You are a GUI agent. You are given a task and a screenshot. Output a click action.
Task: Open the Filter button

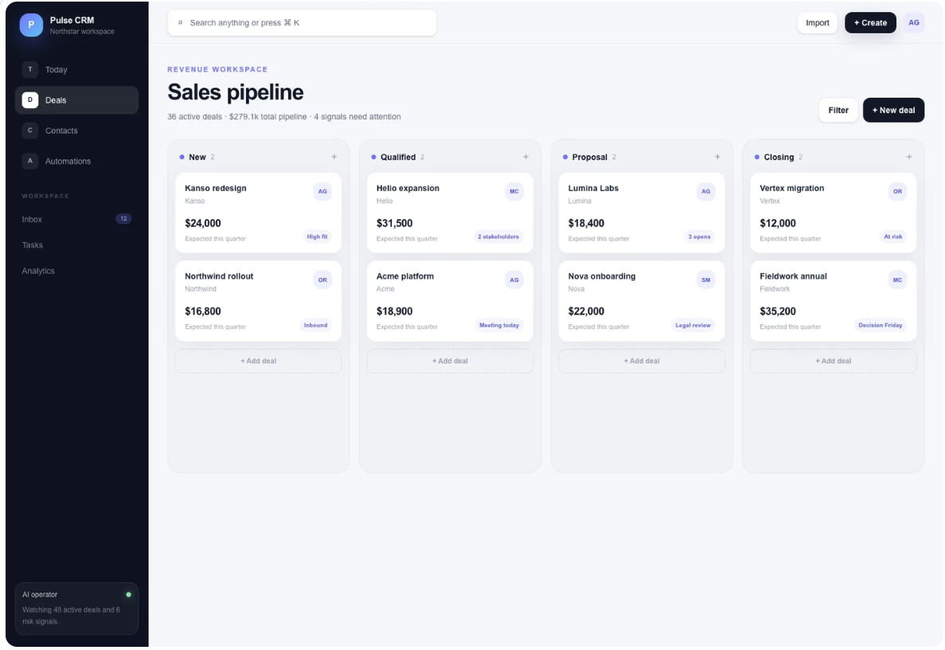tap(838, 111)
